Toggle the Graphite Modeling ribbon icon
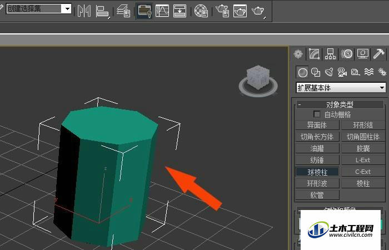 pyautogui.click(x=144, y=11)
